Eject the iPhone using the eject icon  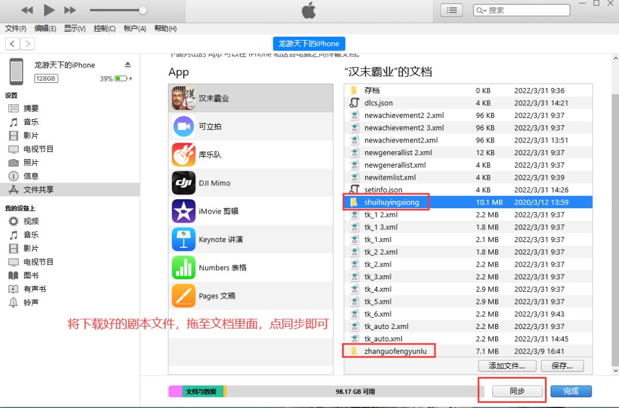[x=127, y=64]
